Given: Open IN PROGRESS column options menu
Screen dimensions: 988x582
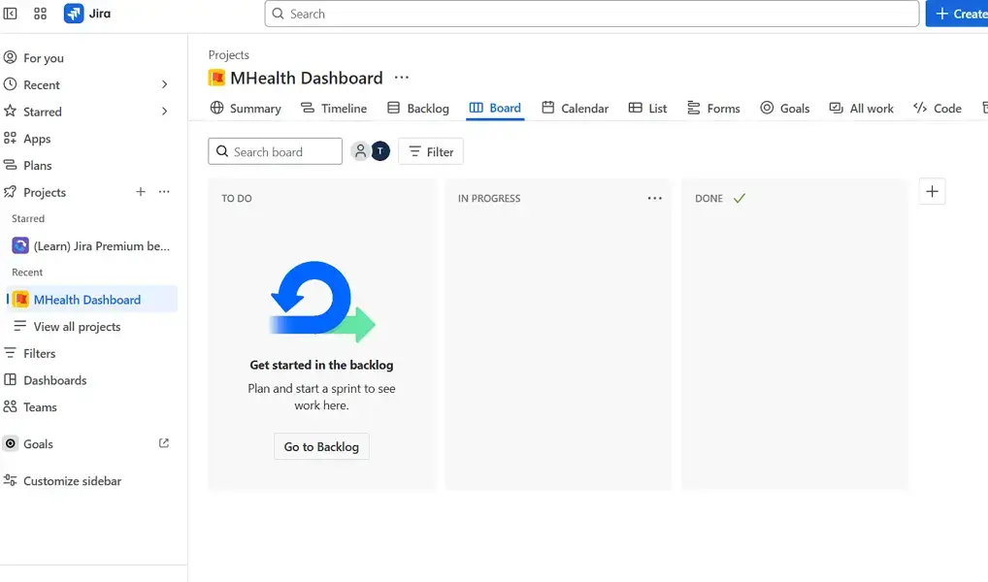Looking at the screenshot, I should pyautogui.click(x=655, y=198).
